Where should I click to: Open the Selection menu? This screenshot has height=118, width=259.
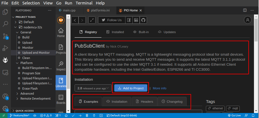pos(31,3)
